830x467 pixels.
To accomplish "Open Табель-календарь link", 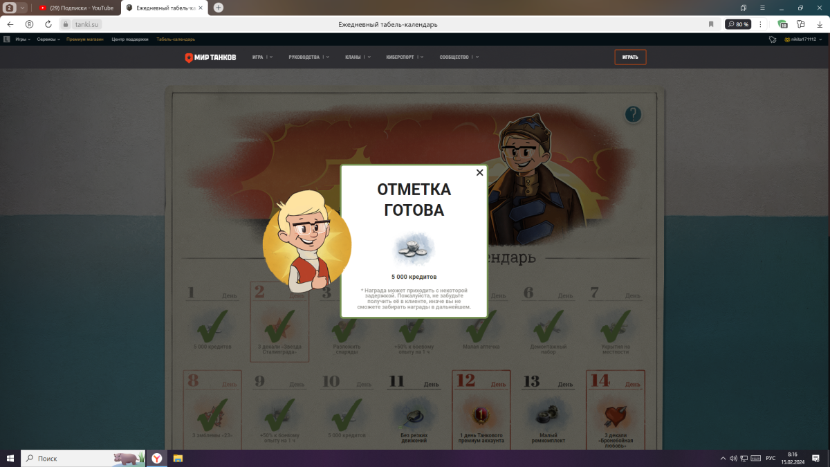I will tap(176, 39).
